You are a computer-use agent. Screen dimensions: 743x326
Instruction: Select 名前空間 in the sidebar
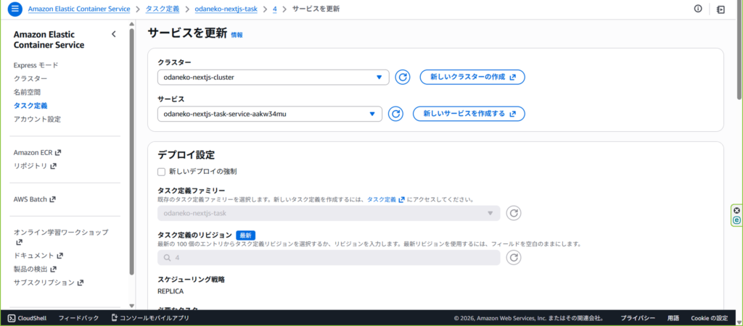click(x=27, y=92)
